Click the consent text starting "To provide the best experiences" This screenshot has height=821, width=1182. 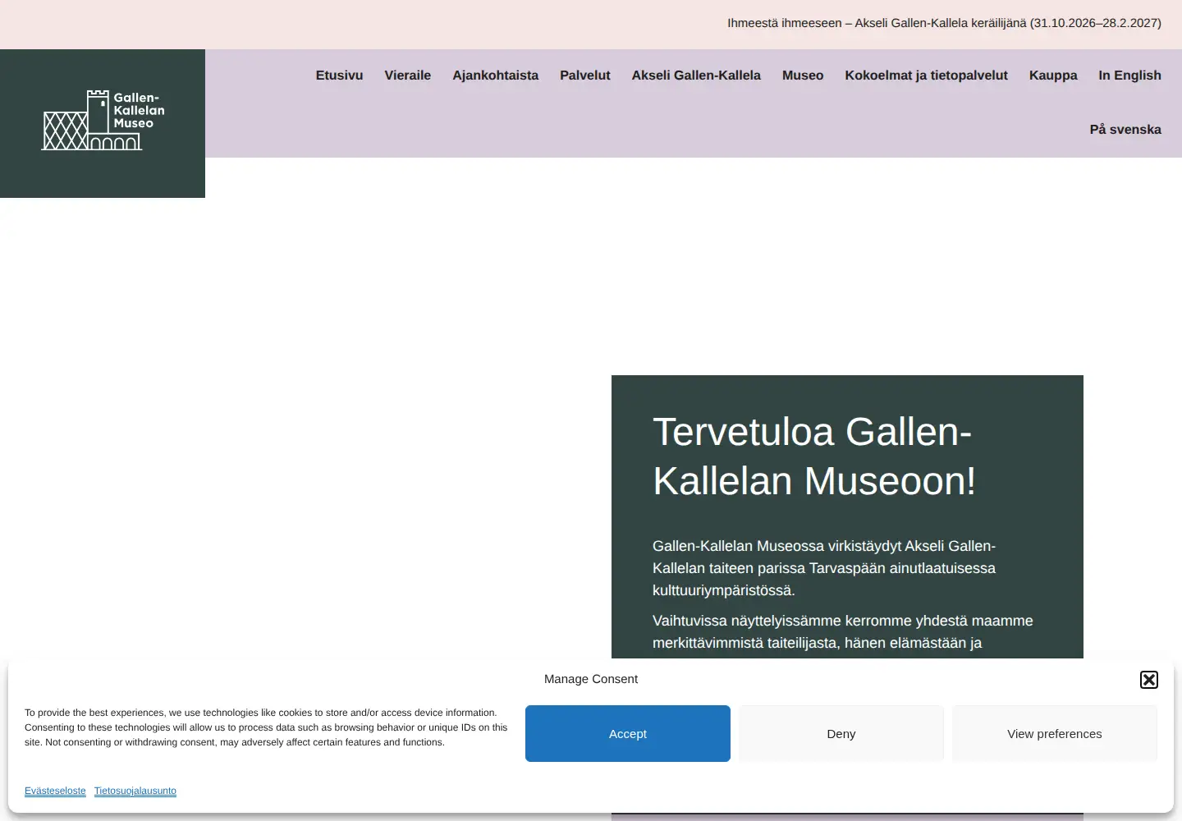(266, 727)
